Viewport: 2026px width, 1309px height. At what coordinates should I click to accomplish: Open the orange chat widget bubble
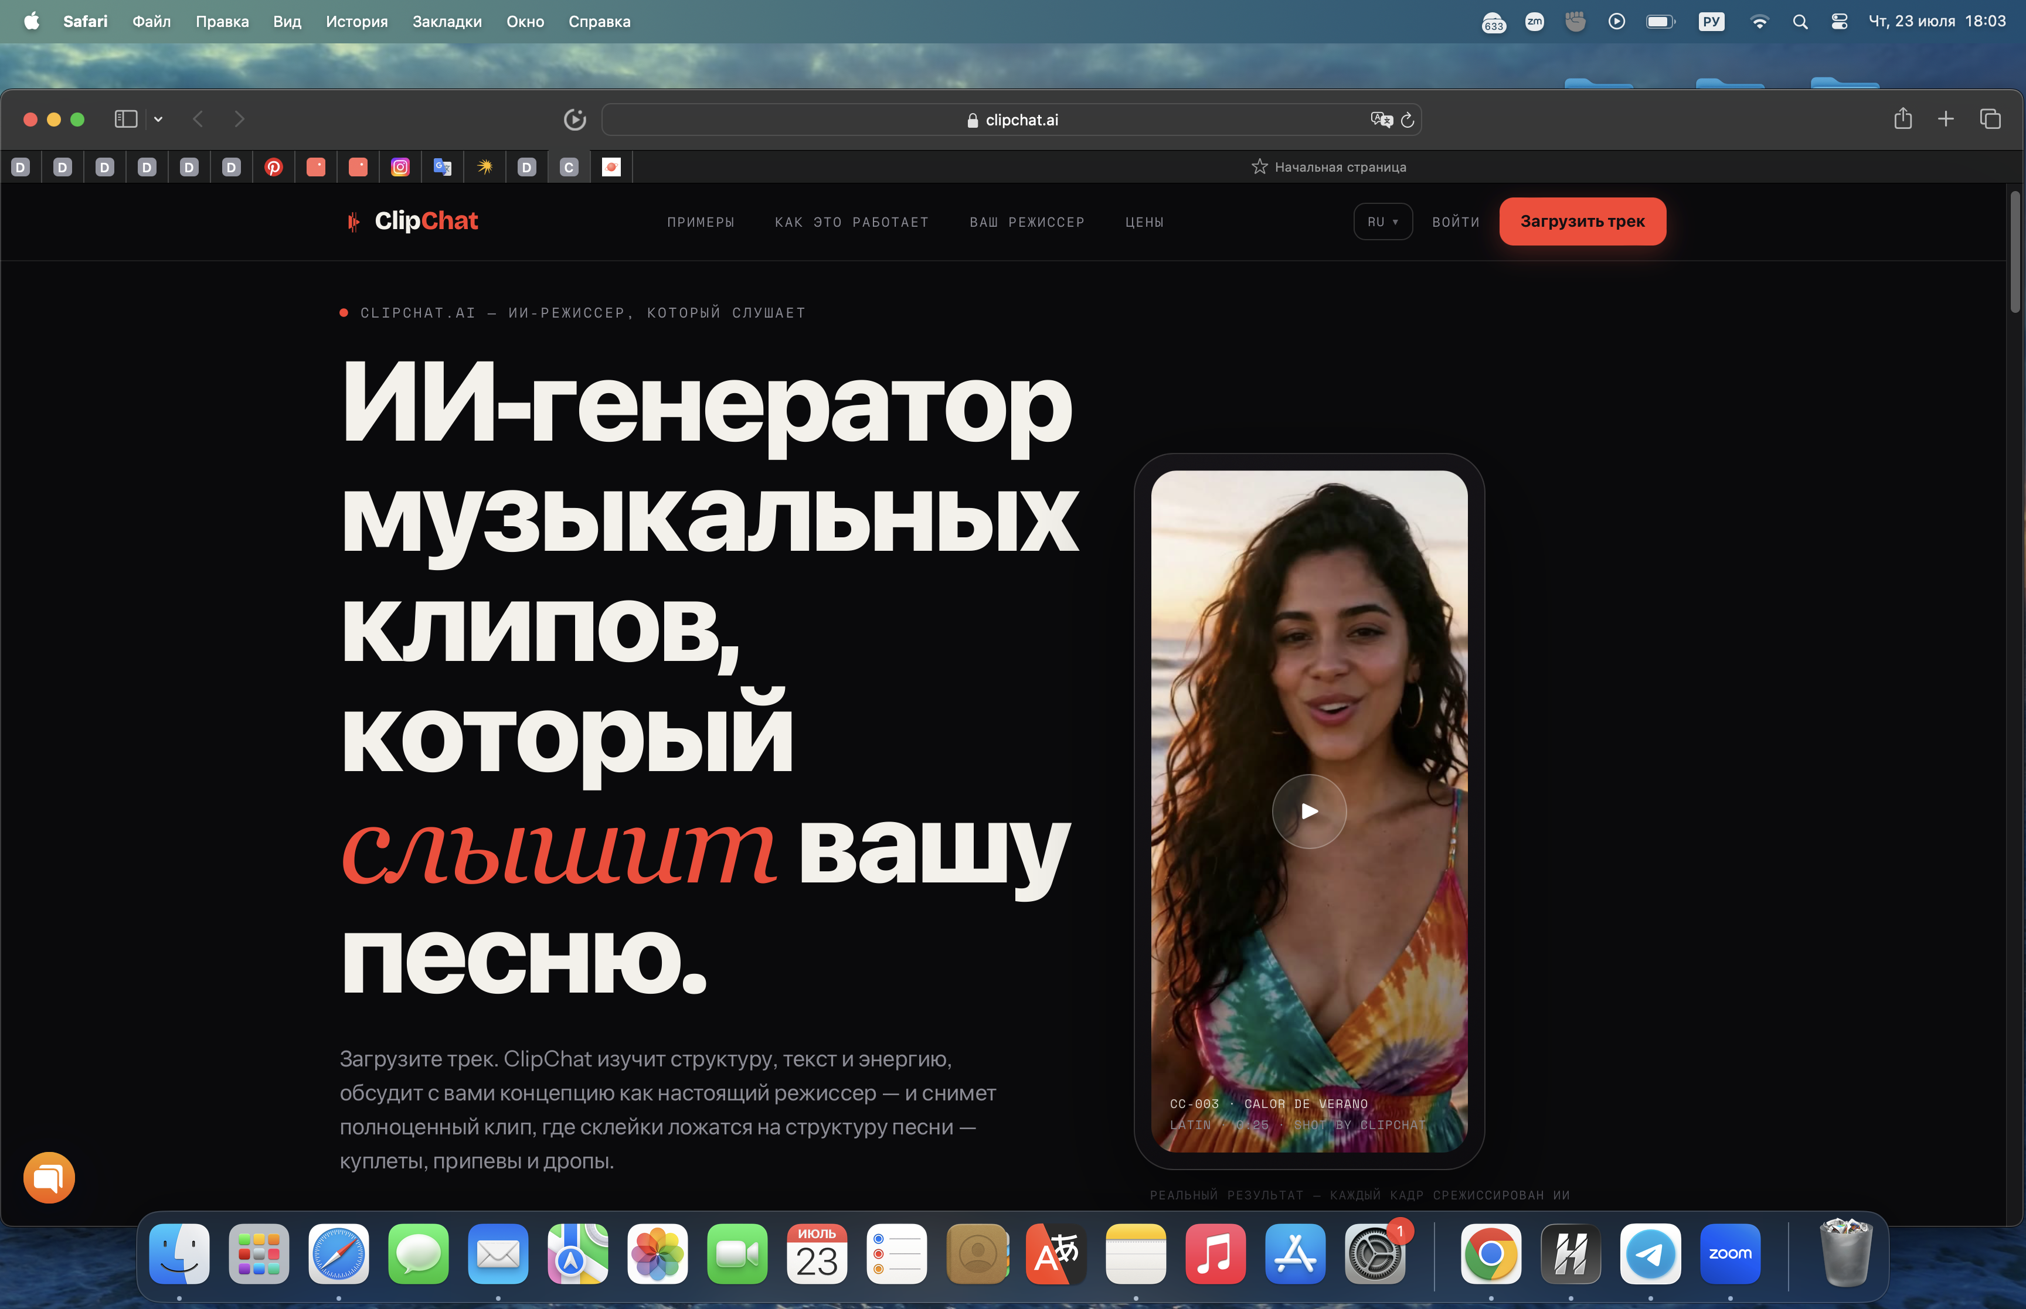49,1177
